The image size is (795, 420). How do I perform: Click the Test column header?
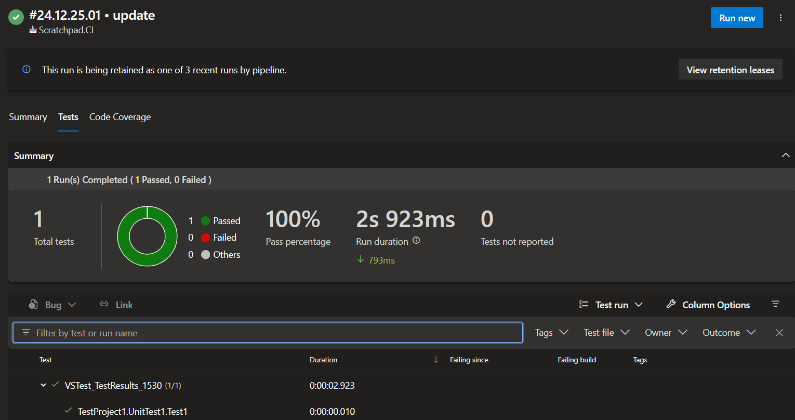coord(46,360)
